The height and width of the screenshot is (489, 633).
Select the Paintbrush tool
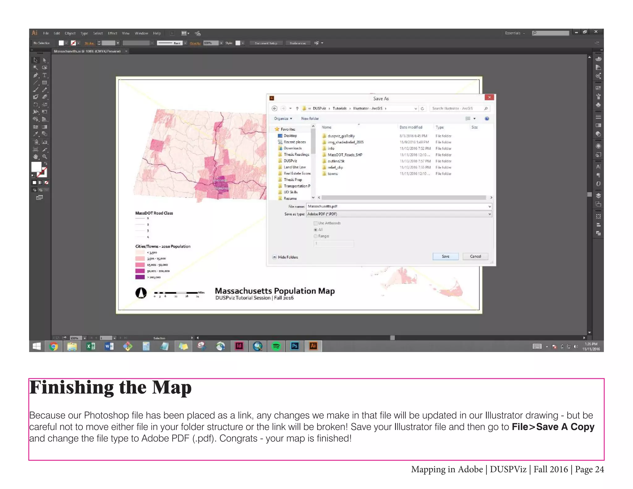coord(36,90)
